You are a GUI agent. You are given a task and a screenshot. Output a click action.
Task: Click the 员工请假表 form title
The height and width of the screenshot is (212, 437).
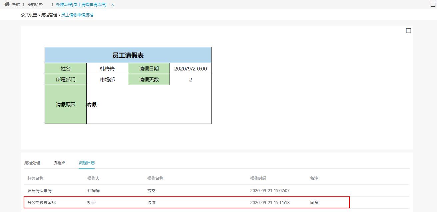[128, 55]
